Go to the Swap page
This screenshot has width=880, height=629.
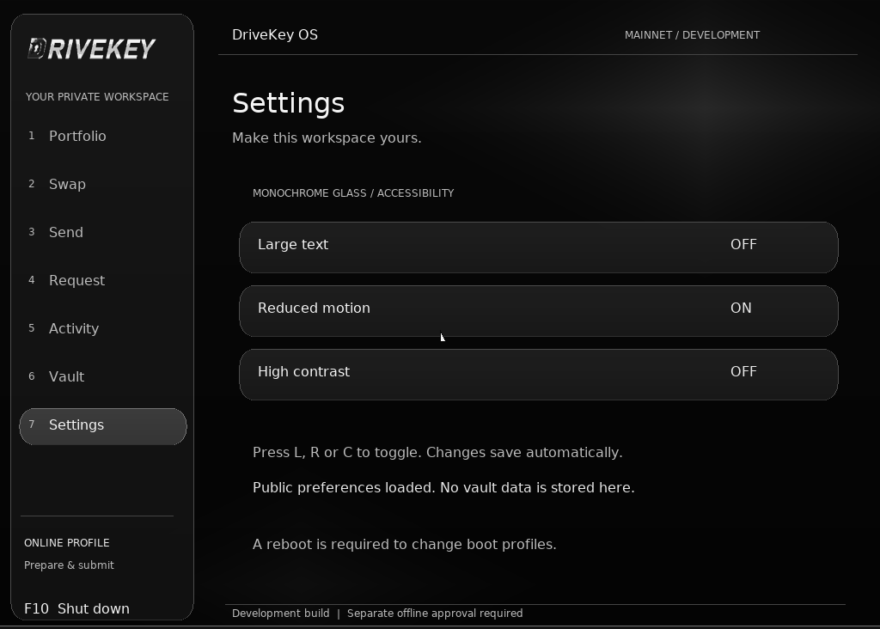coord(103,185)
